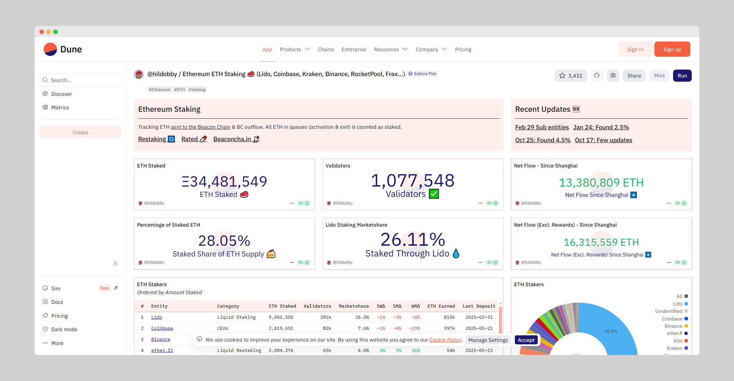734x381 pixels.
Task: Open Docs from the sidebar
Action: (x=57, y=302)
